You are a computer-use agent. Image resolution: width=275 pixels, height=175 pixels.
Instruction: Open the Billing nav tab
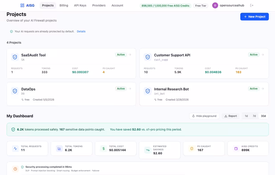[64, 5]
